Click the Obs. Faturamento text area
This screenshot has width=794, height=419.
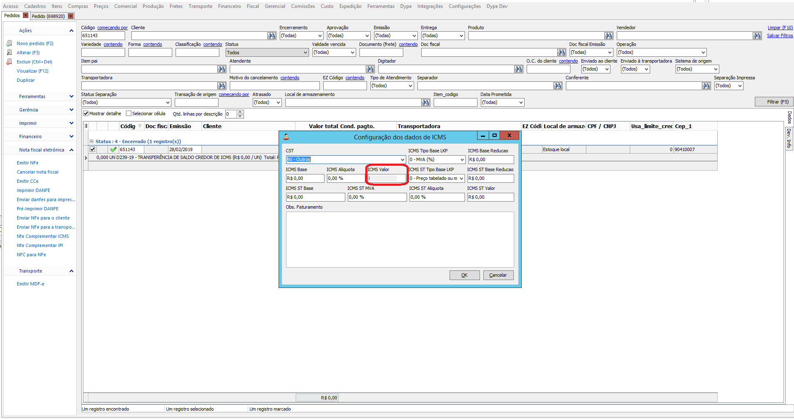pyautogui.click(x=400, y=240)
